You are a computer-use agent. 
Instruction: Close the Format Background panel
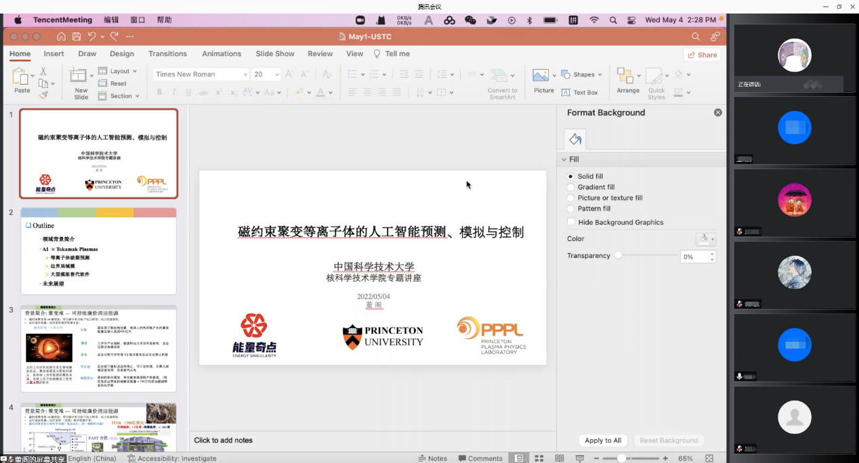coord(718,112)
